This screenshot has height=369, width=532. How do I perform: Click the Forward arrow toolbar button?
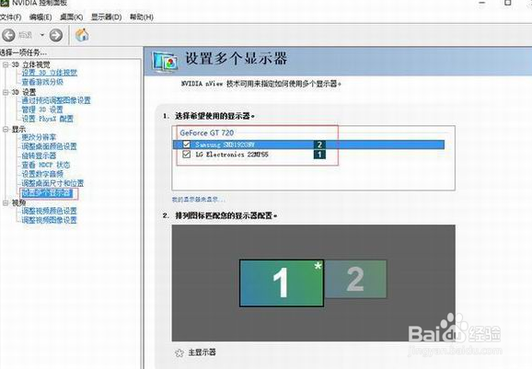coord(56,35)
